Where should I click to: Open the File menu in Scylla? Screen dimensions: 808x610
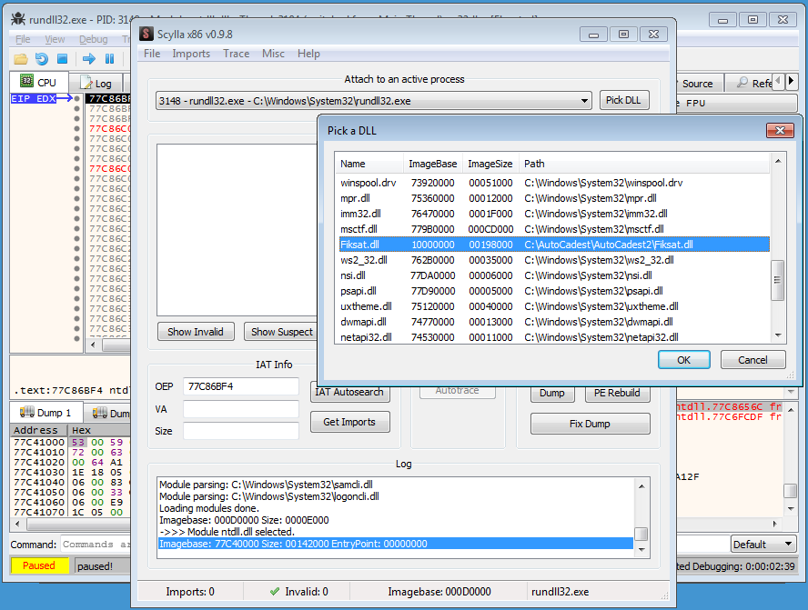151,54
